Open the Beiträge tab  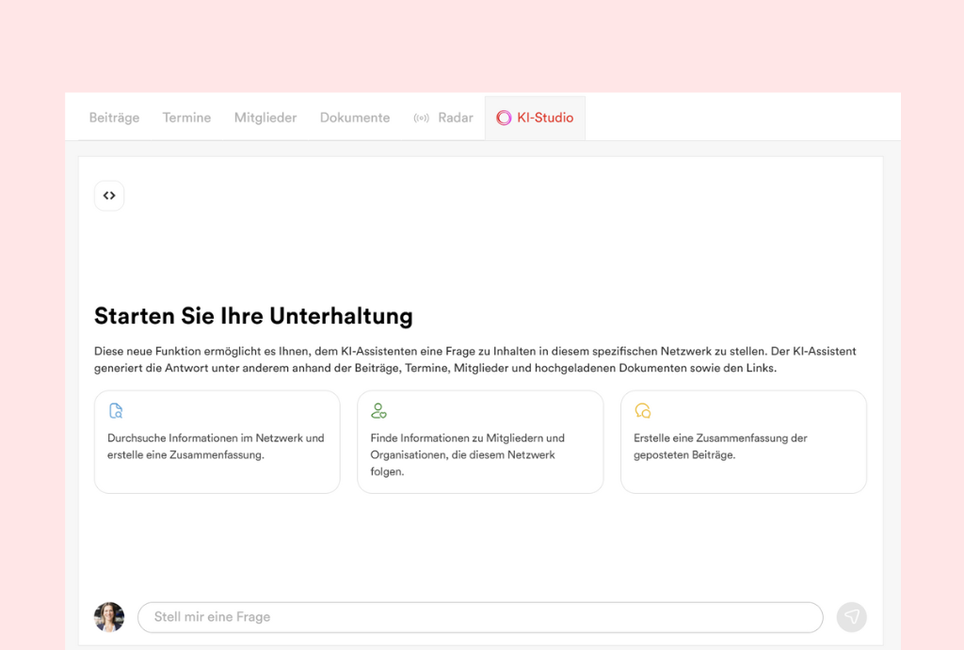(114, 118)
